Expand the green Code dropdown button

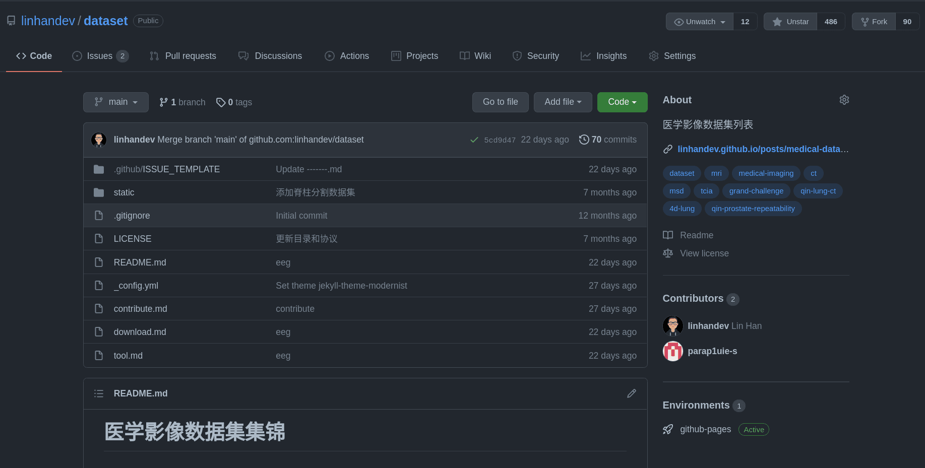(x=622, y=102)
